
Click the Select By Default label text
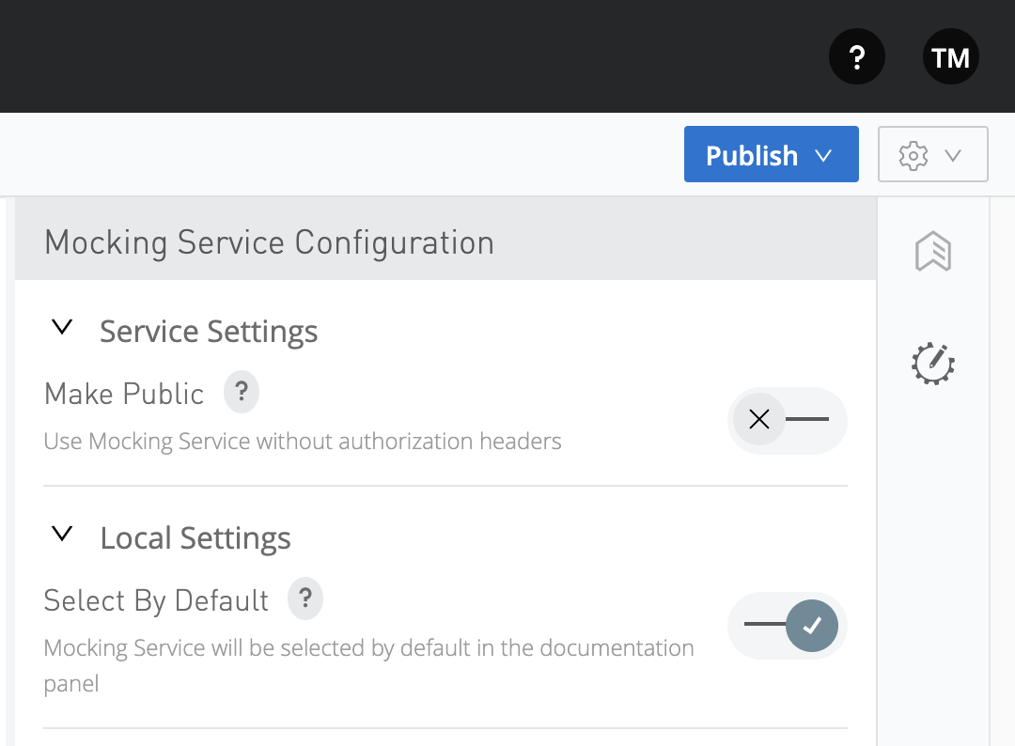point(156,600)
